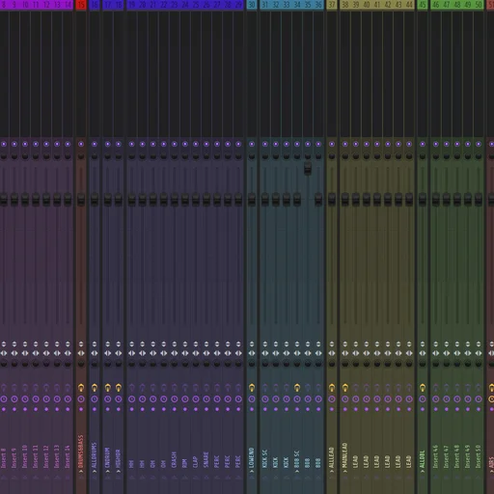Select the red track 15 header
494x494 pixels.
click(x=81, y=5)
